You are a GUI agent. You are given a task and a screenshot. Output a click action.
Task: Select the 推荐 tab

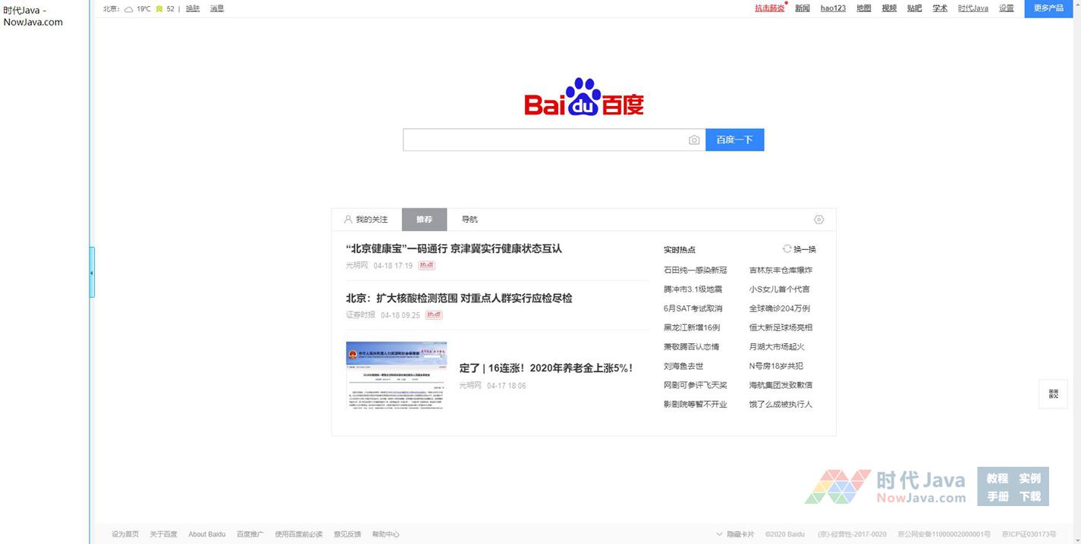[424, 220]
